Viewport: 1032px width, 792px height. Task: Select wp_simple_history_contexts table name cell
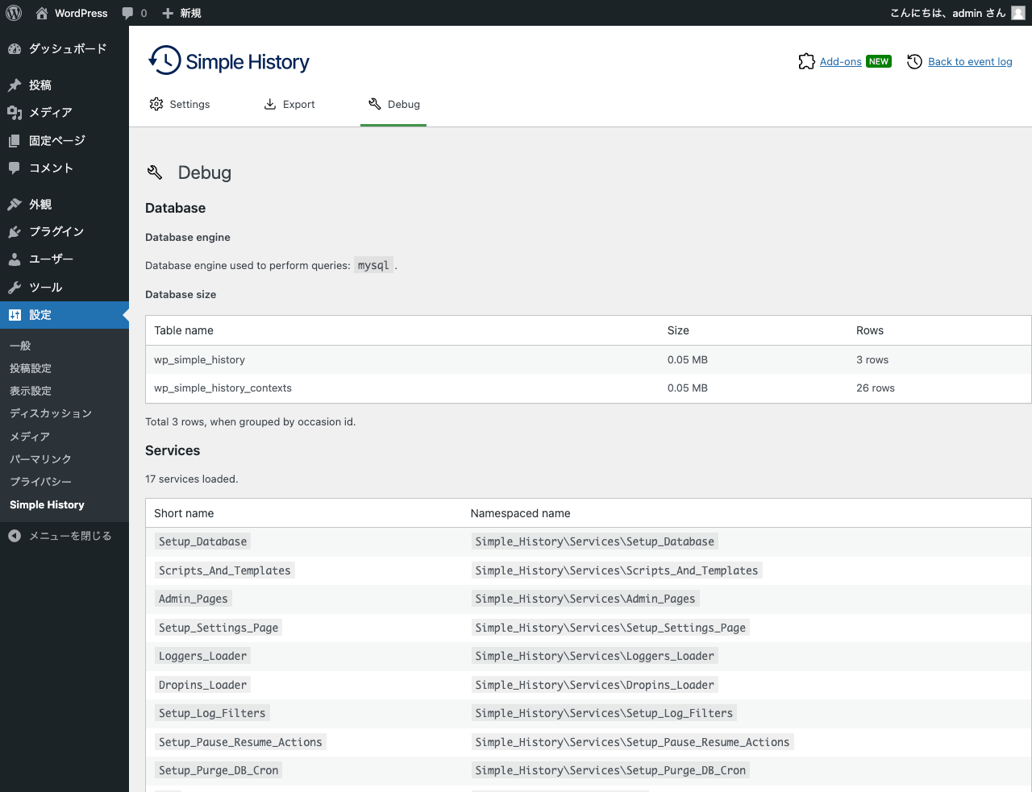point(223,388)
